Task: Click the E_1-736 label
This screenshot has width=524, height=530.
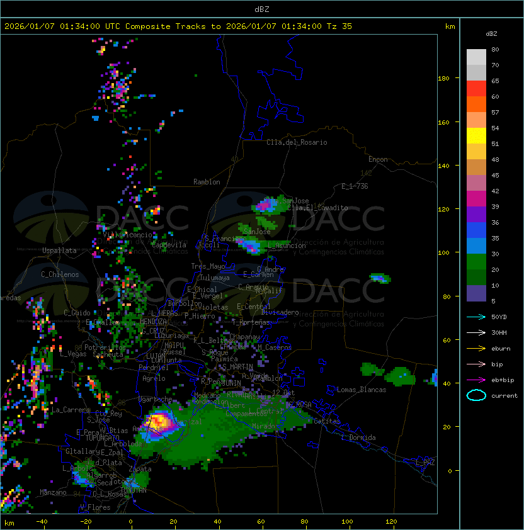Action: pyautogui.click(x=355, y=186)
